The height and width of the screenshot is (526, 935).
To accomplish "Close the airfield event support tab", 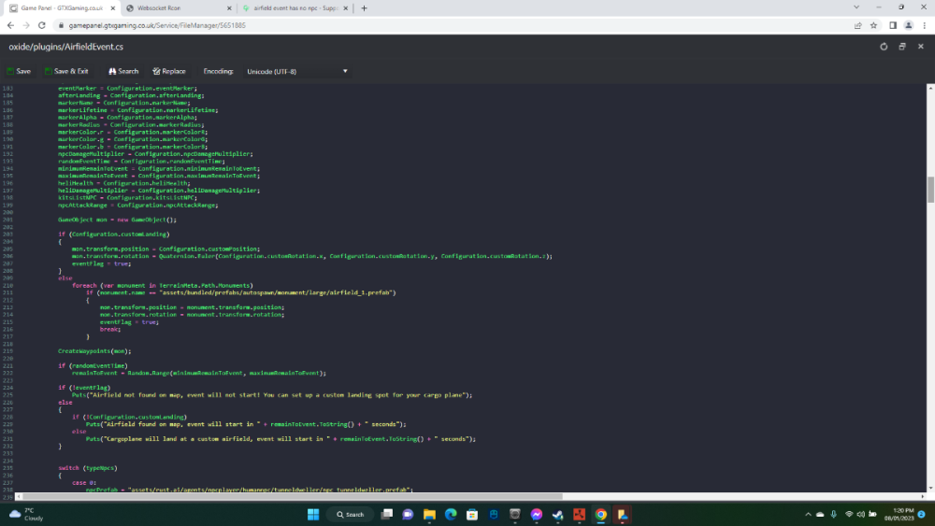I will (345, 8).
